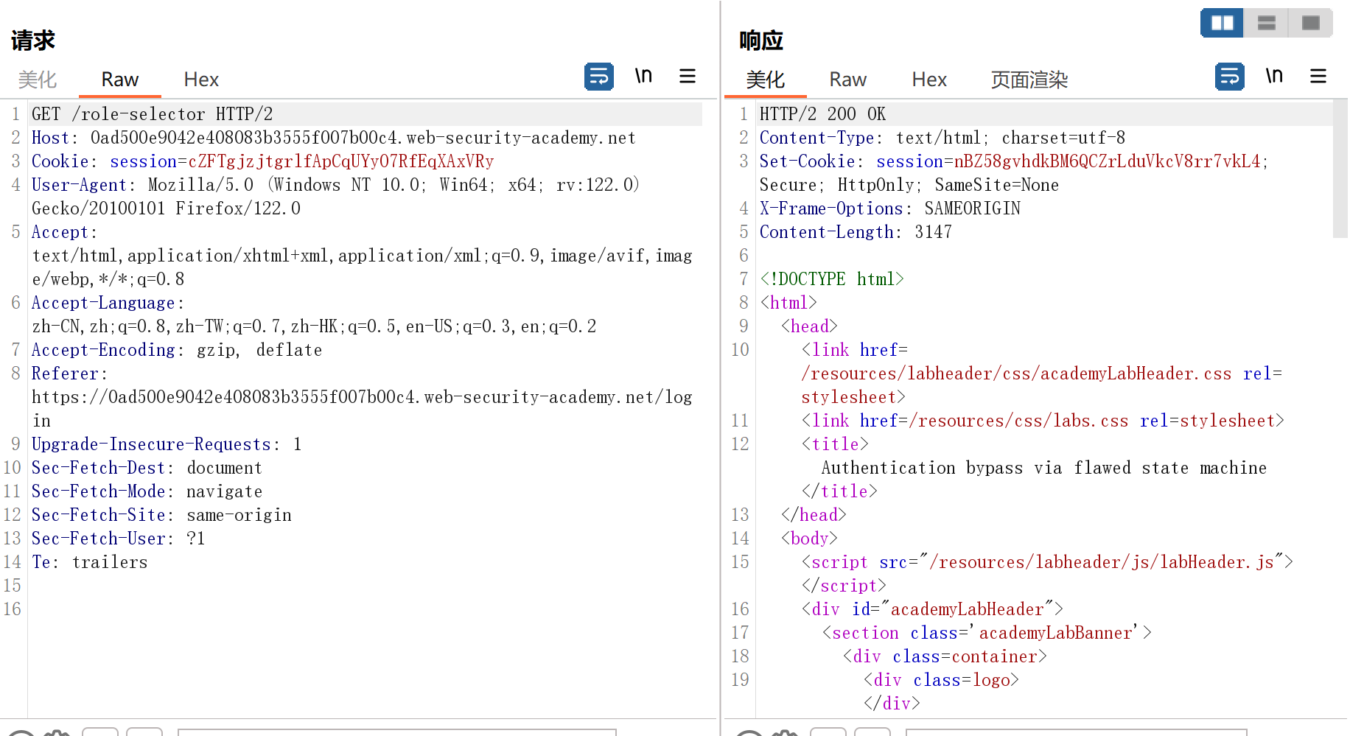Click the Cookie header name in request

pos(60,161)
